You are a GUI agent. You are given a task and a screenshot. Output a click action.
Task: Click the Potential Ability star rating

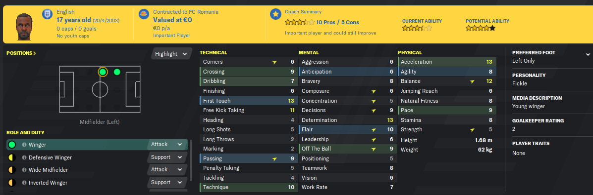pyautogui.click(x=481, y=28)
